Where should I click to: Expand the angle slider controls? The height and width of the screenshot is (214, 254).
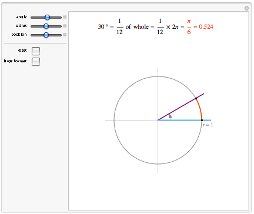65,17
